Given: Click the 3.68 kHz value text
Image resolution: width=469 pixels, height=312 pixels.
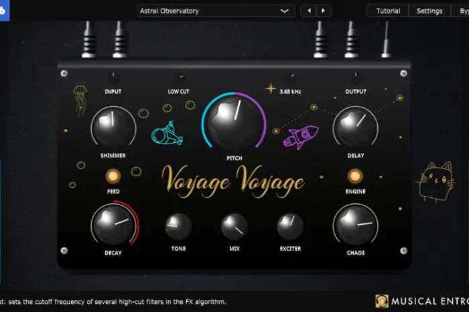Looking at the screenshot, I should [x=290, y=92].
